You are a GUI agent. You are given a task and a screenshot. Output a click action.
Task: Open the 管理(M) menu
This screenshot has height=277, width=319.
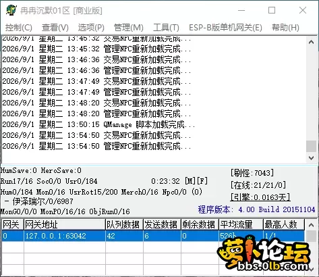(x=129, y=28)
